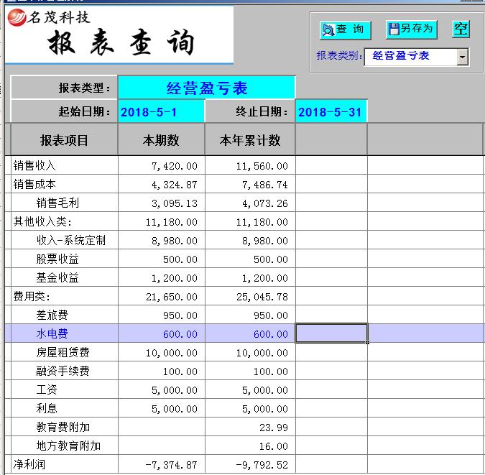This screenshot has width=485, height=475.
Task: Click the 7,420.00 sales income value
Action: coord(174,166)
